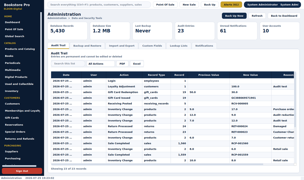Select the Login audit row
304x180 pixels.
tap(172, 81)
